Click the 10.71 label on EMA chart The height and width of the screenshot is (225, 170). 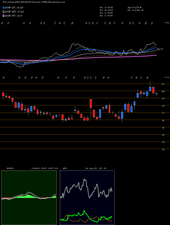coord(160,49)
